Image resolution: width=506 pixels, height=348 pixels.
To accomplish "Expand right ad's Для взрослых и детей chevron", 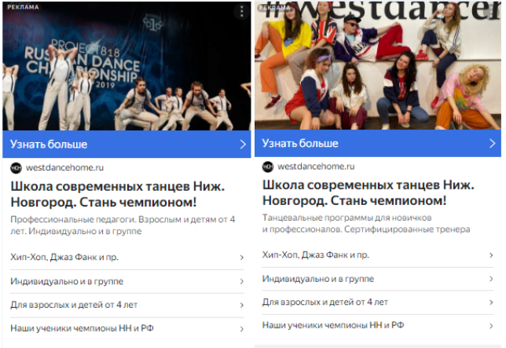I will 491,302.
